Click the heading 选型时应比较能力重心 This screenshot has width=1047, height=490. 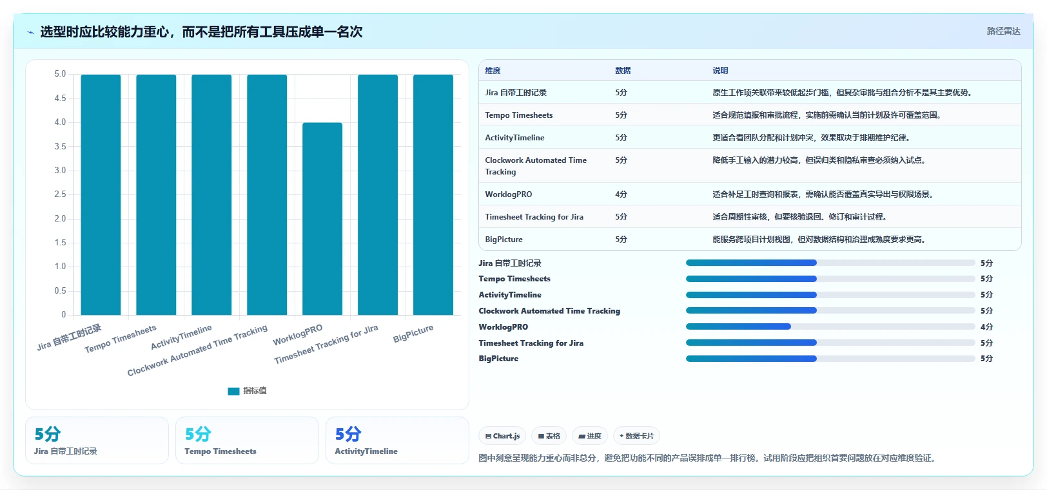pos(201,32)
